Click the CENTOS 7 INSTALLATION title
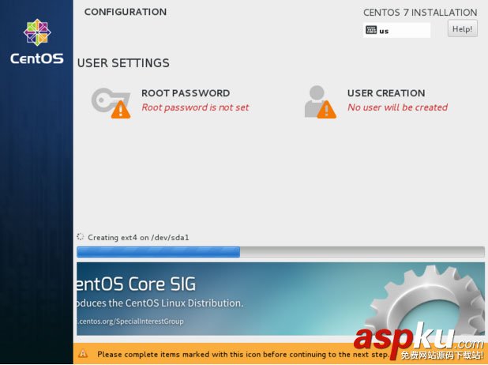 419,13
